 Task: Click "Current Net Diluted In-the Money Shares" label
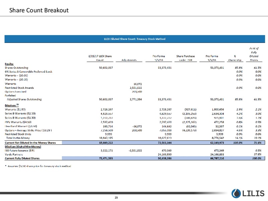[30, 143]
